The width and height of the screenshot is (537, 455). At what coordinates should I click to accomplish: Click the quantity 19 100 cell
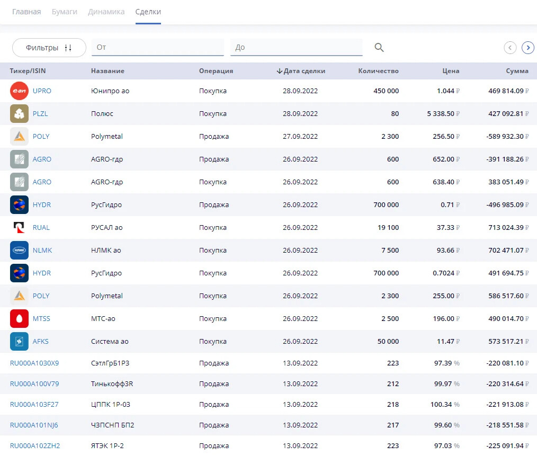(x=388, y=228)
